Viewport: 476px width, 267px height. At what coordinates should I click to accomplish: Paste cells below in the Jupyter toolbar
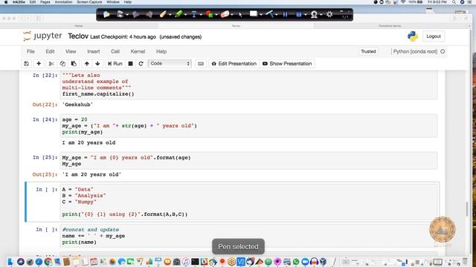[x=74, y=64]
